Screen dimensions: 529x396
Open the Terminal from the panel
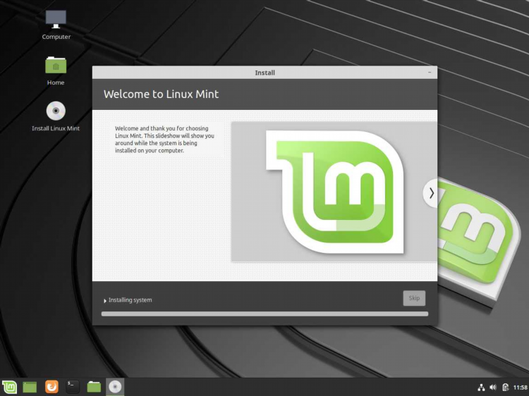pyautogui.click(x=72, y=387)
